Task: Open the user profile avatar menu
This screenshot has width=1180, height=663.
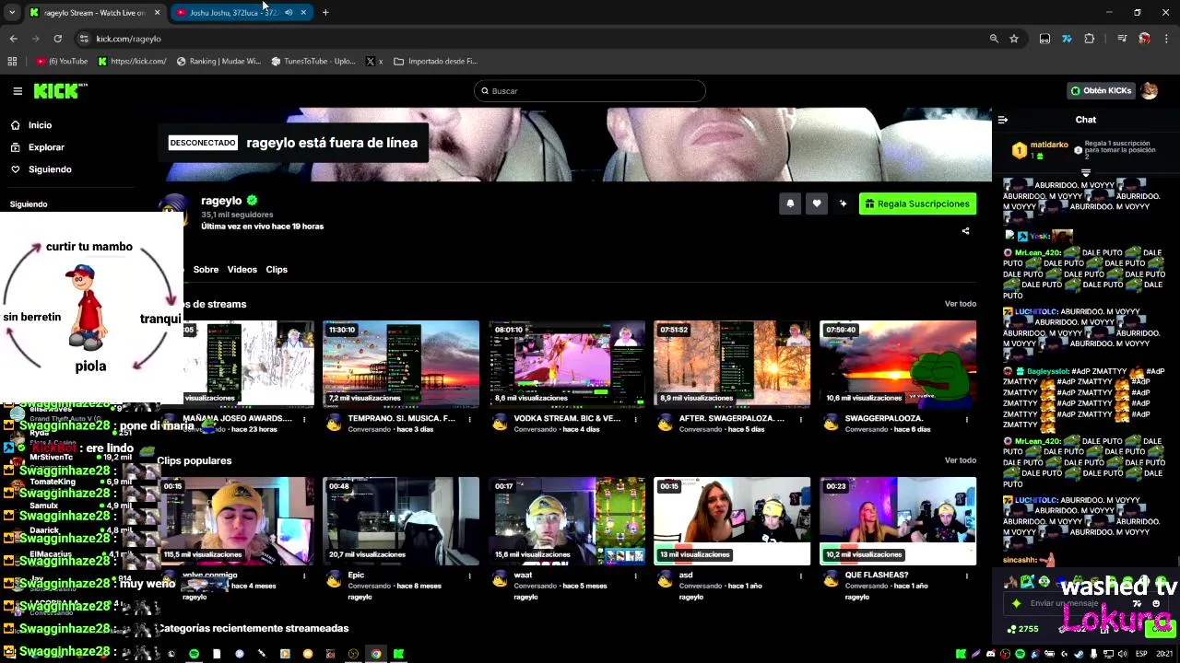Action: click(1149, 90)
